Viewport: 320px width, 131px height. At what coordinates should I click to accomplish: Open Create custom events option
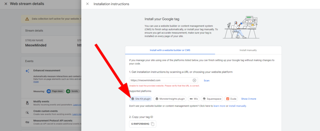click(45, 111)
